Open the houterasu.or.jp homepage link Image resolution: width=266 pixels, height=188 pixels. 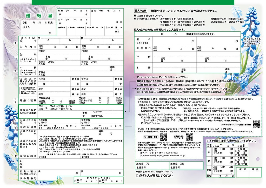tap(171, 155)
